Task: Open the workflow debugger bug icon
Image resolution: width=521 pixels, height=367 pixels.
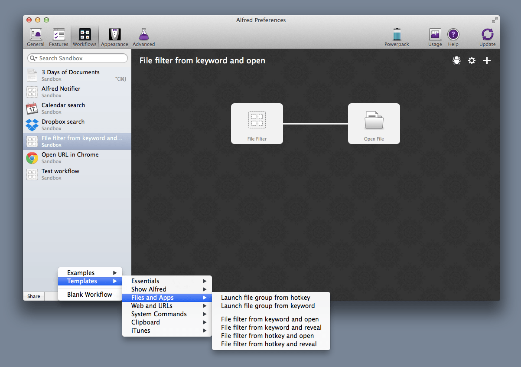Action: (x=456, y=61)
